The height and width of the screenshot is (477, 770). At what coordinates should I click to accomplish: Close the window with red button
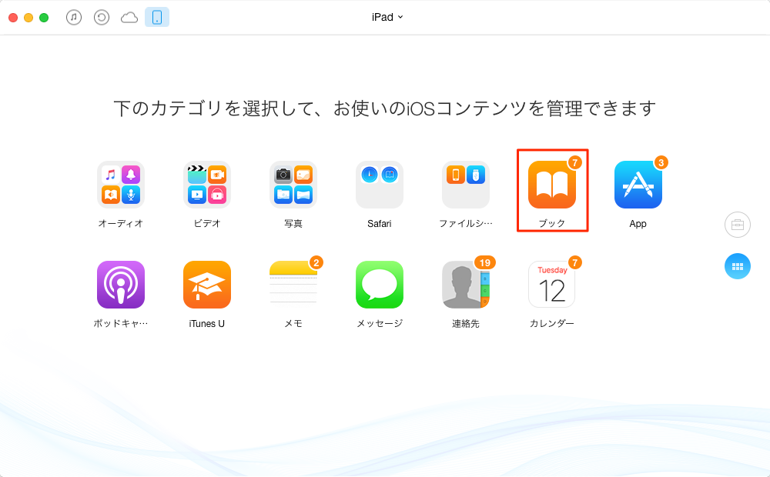click(13, 18)
